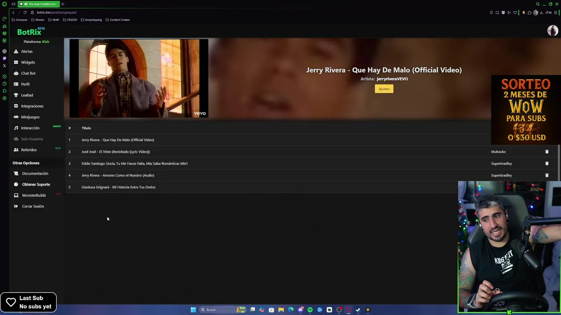Open MonsterBuilds link
The image size is (561, 315).
[34, 195]
